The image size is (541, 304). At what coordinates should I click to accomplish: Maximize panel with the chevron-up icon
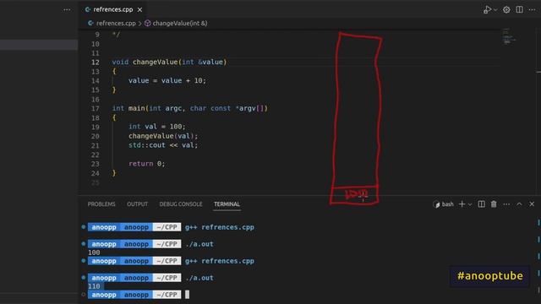click(519, 204)
